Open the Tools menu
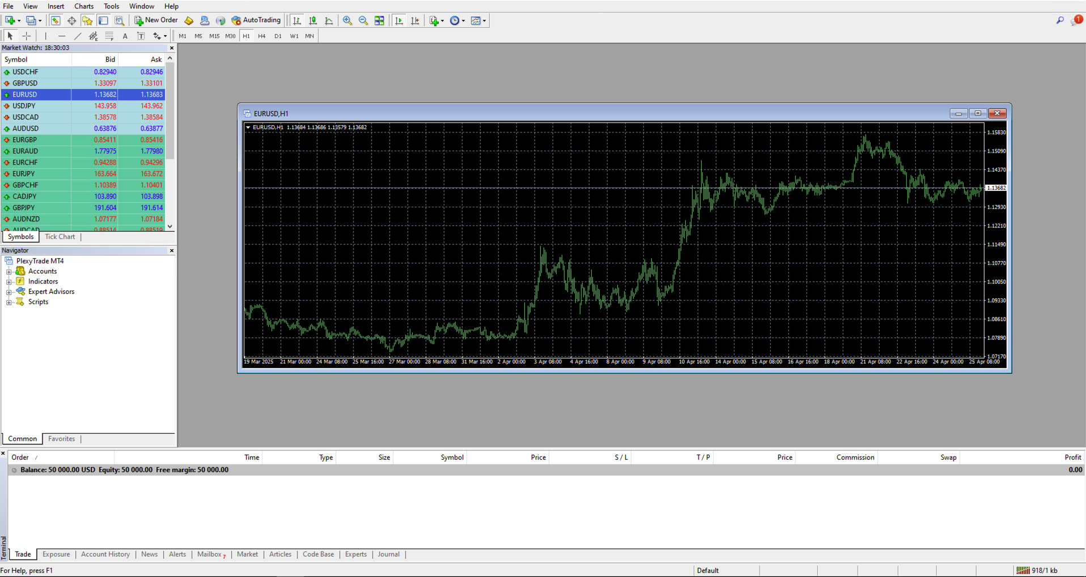 [111, 6]
